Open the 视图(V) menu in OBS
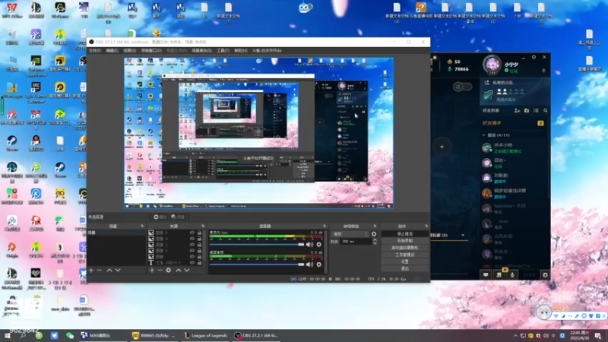608x342 pixels. (x=129, y=51)
